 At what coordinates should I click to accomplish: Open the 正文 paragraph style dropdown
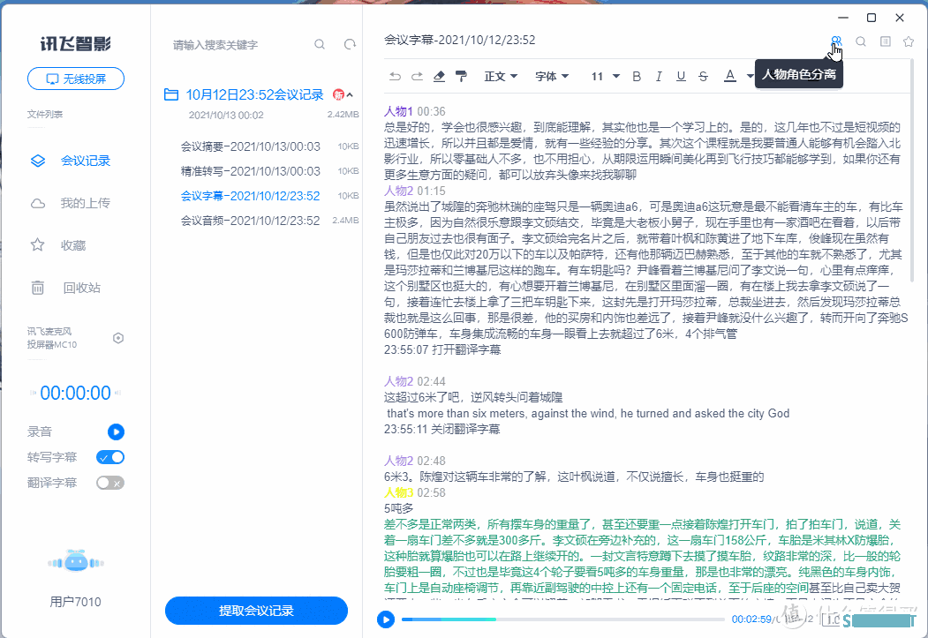tap(501, 77)
